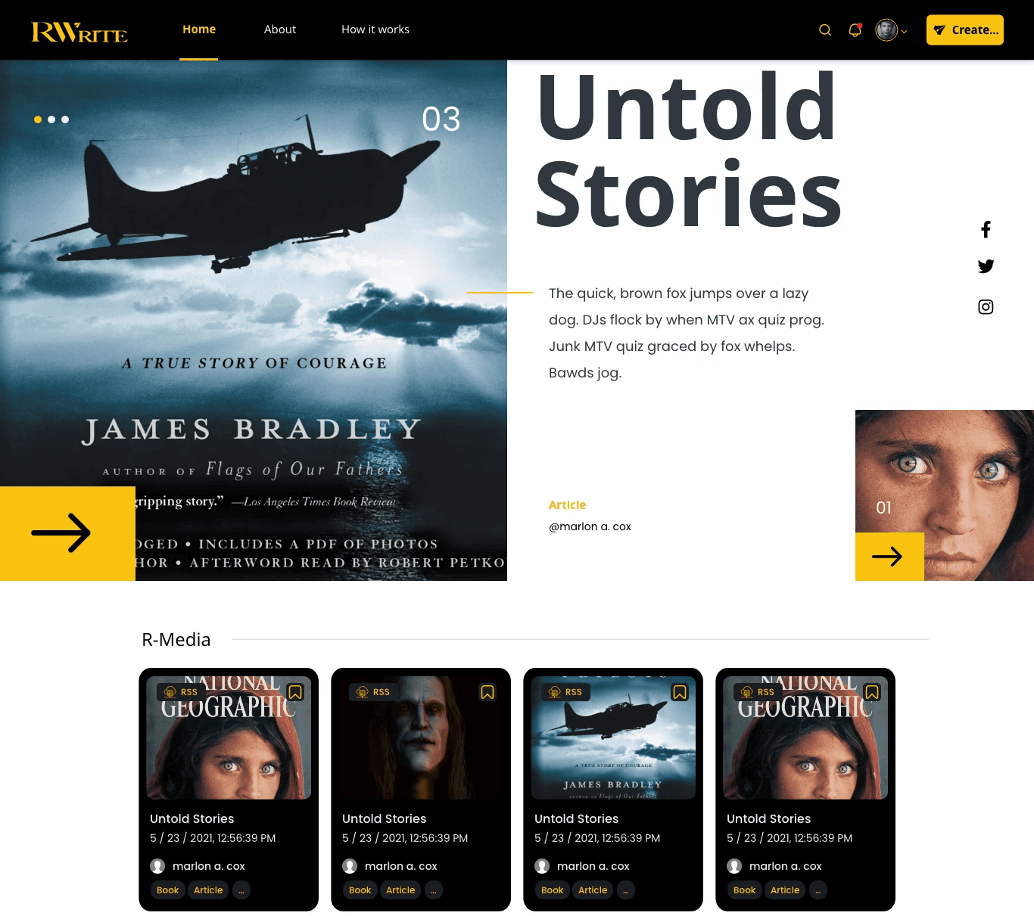Open the Instagram icon link
This screenshot has width=1034, height=916.
pos(986,306)
